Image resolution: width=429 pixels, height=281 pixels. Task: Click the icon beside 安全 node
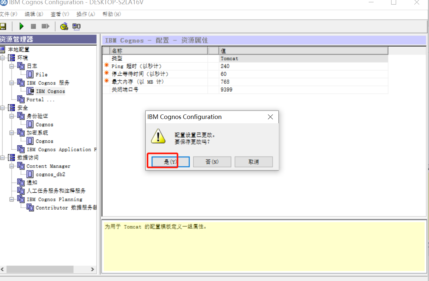click(12, 108)
